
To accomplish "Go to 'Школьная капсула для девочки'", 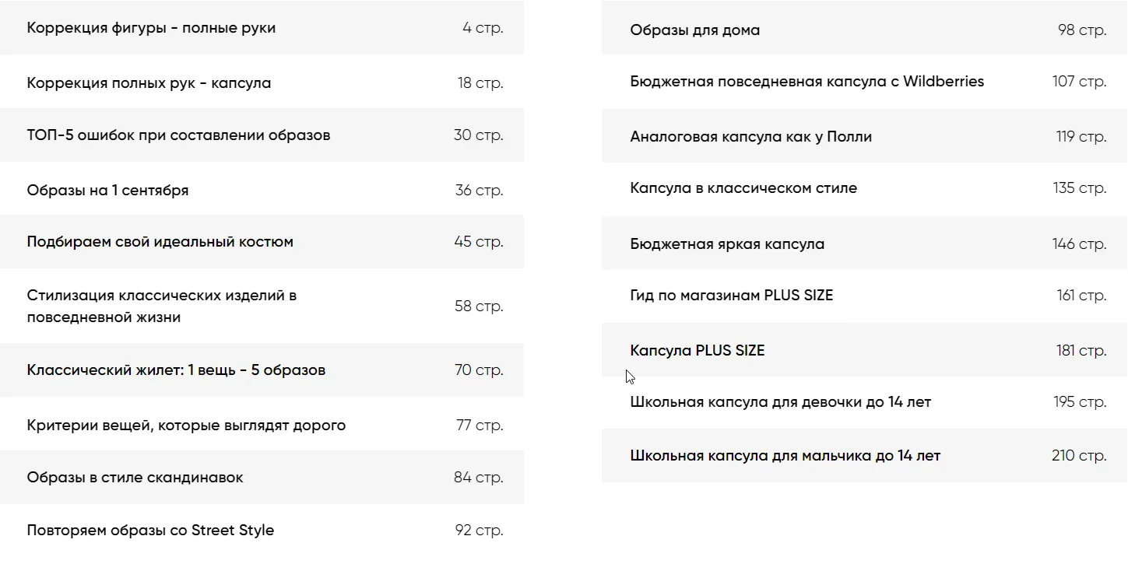I will coord(780,402).
